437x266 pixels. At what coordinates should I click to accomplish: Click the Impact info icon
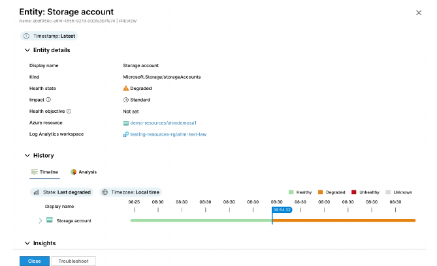(x=48, y=99)
